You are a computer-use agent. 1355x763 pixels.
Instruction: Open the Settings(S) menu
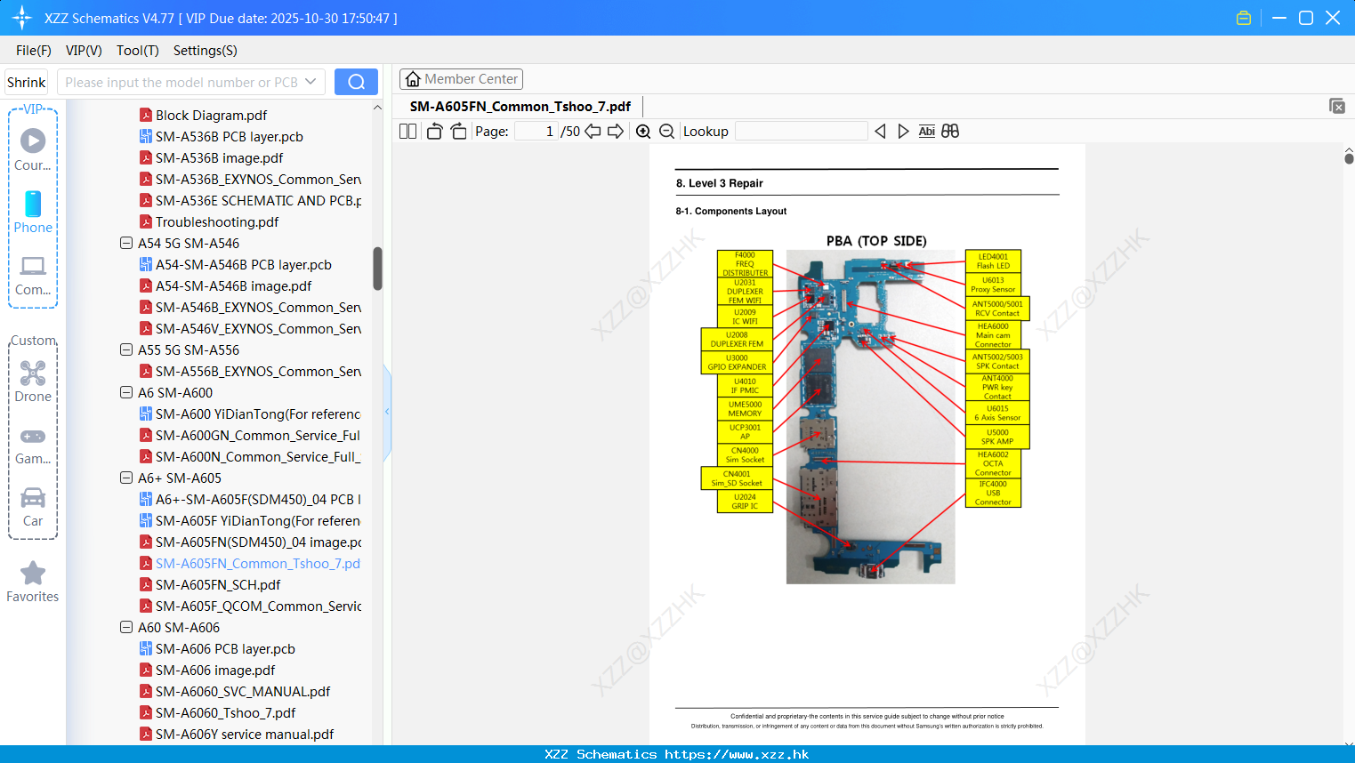click(x=206, y=51)
